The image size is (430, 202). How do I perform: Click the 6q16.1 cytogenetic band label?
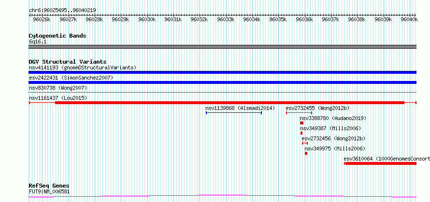pyautogui.click(x=38, y=41)
